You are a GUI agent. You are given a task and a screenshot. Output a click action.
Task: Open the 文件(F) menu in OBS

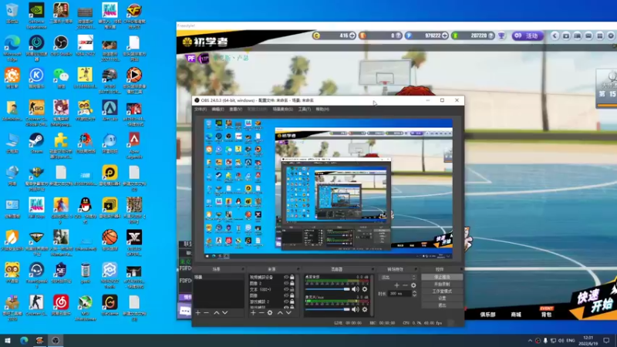pos(201,109)
